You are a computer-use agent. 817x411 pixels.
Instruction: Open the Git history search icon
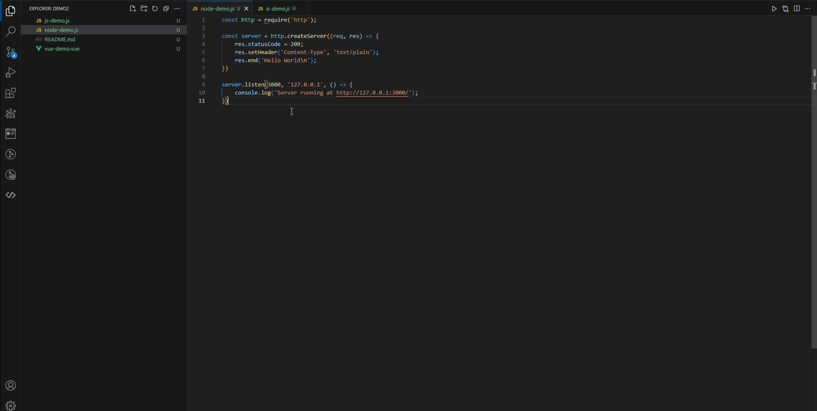pos(11,175)
